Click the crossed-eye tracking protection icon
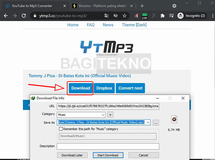The height and width of the screenshot is (160, 215). click(x=116, y=16)
